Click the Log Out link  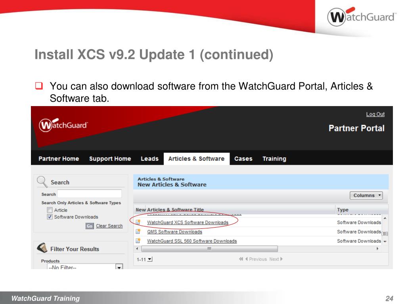[375, 114]
